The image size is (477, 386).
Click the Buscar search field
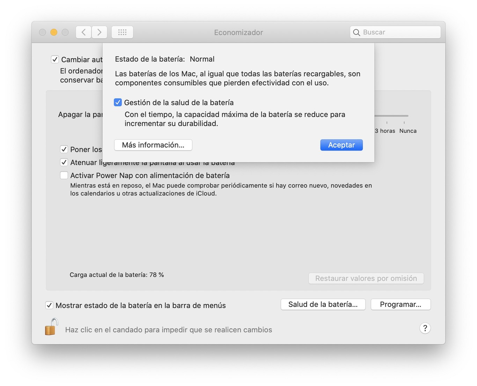tap(395, 32)
